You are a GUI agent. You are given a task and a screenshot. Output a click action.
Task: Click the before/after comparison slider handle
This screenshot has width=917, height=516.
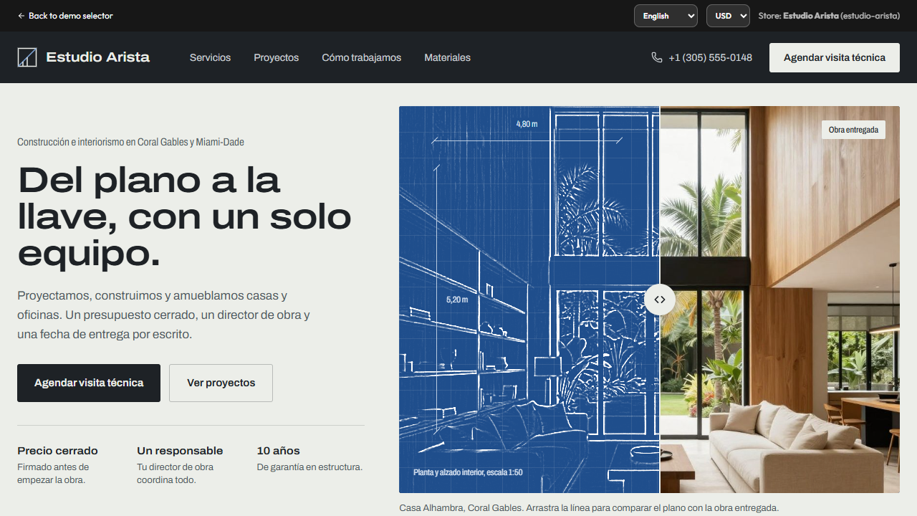(x=660, y=300)
